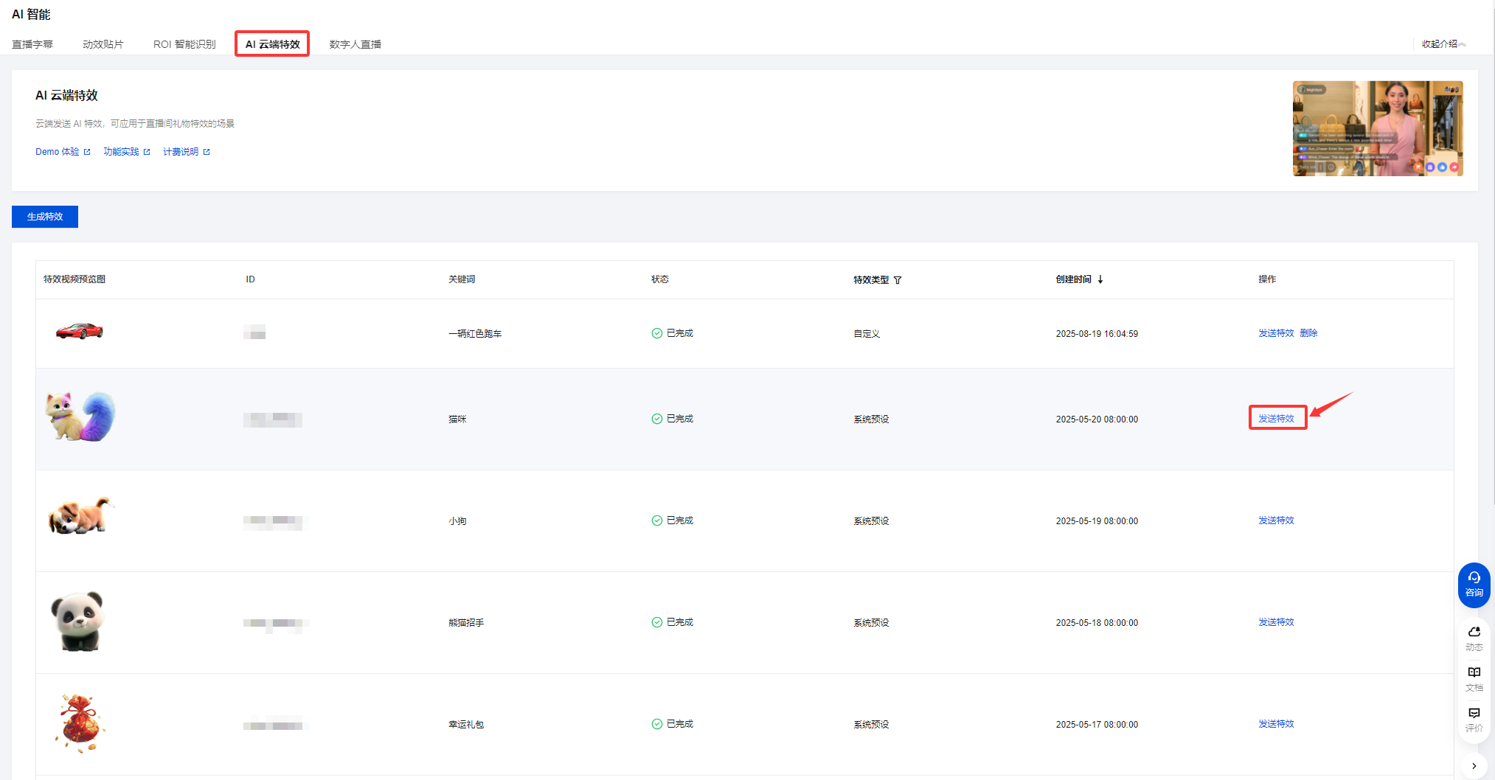Click the live stream intro preview image
Viewport: 1495px width, 780px height.
pyautogui.click(x=1377, y=128)
